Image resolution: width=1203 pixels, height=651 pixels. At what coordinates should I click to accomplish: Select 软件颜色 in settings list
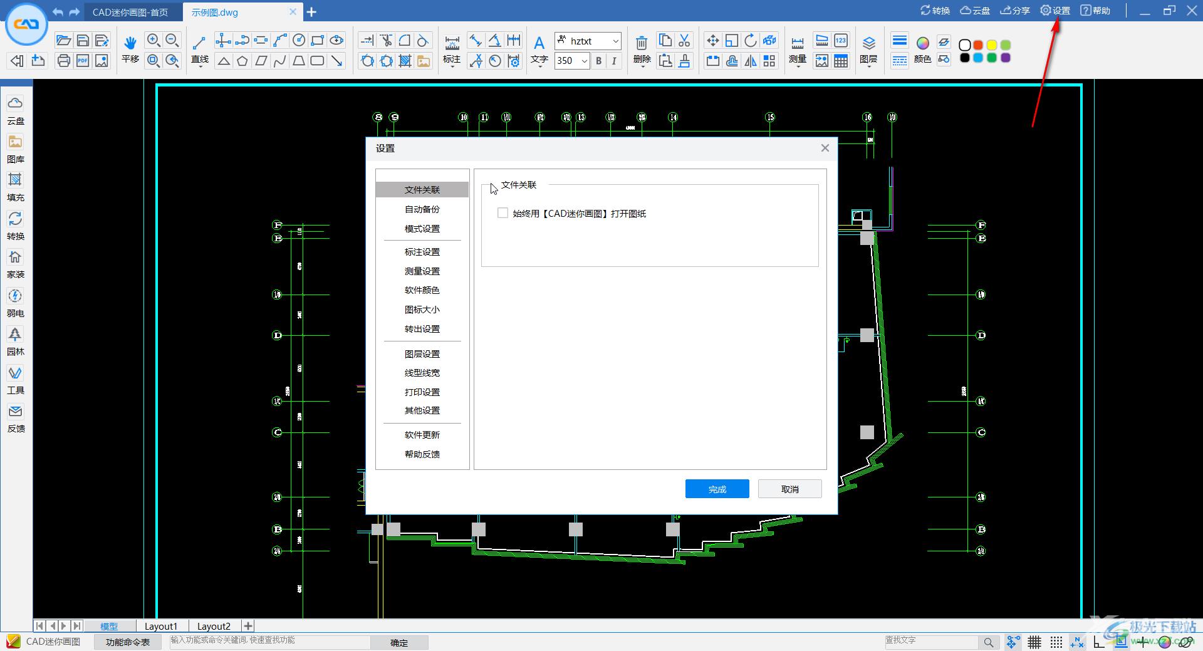[x=422, y=290]
